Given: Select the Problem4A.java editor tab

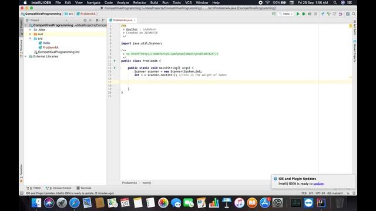Looking at the screenshot, I should coord(123,21).
